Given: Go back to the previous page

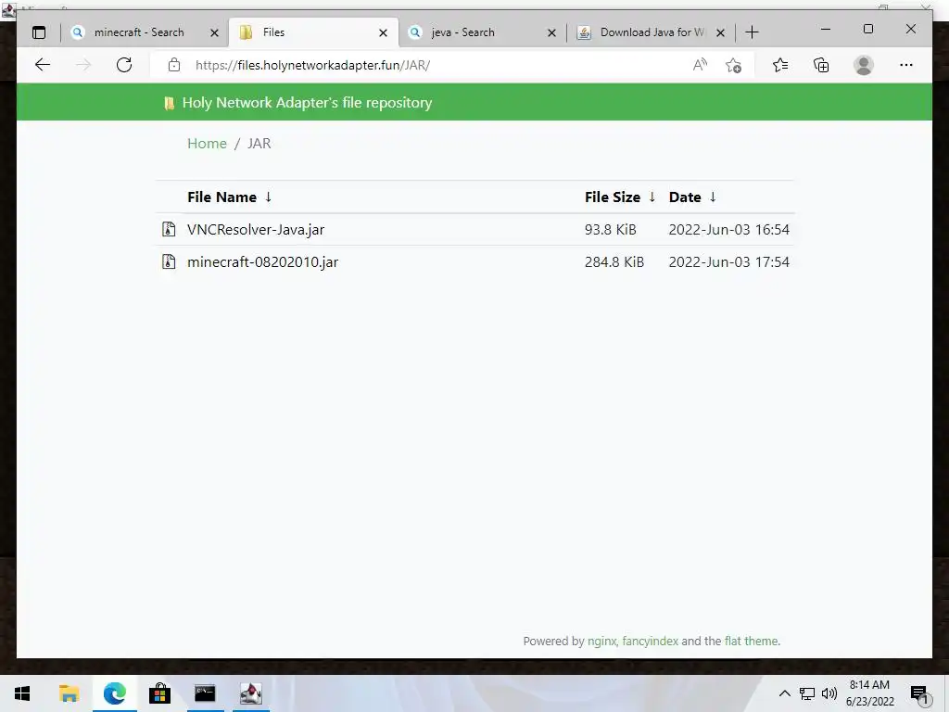Looking at the screenshot, I should 43,65.
